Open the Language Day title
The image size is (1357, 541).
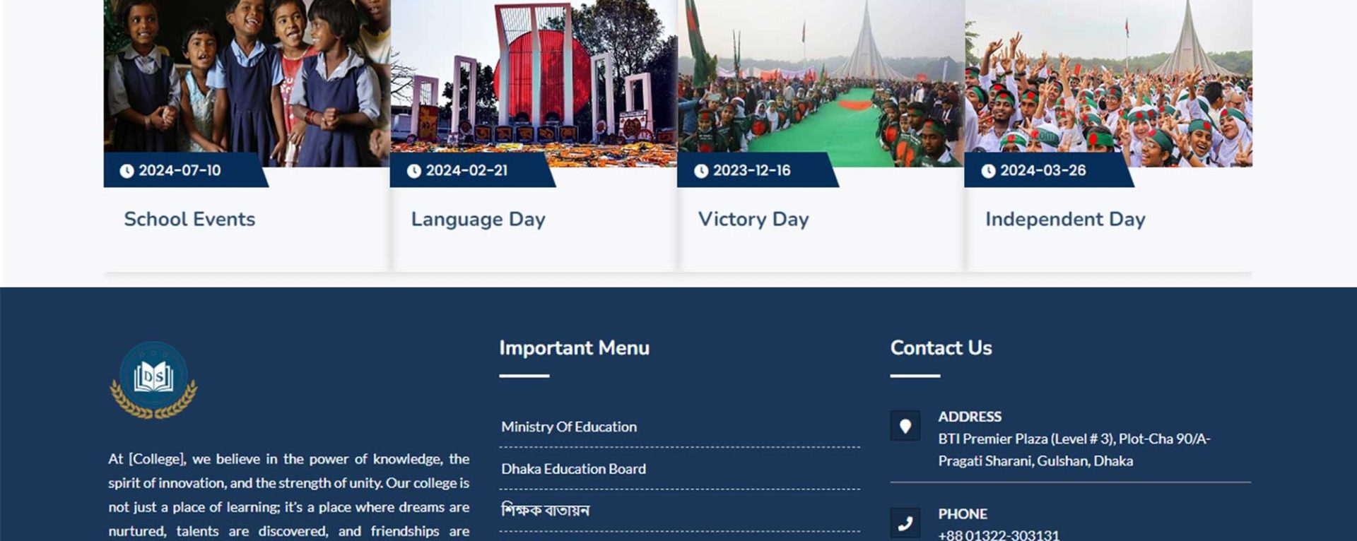(x=478, y=219)
